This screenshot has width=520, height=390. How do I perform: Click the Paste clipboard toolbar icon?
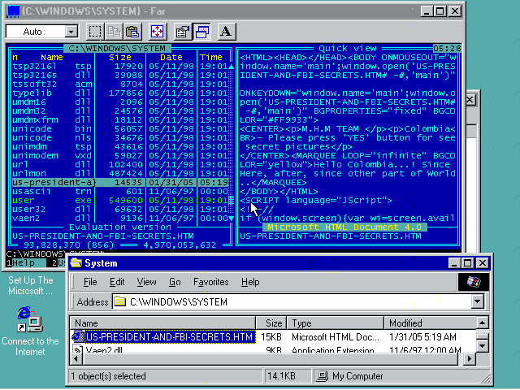pos(132,32)
